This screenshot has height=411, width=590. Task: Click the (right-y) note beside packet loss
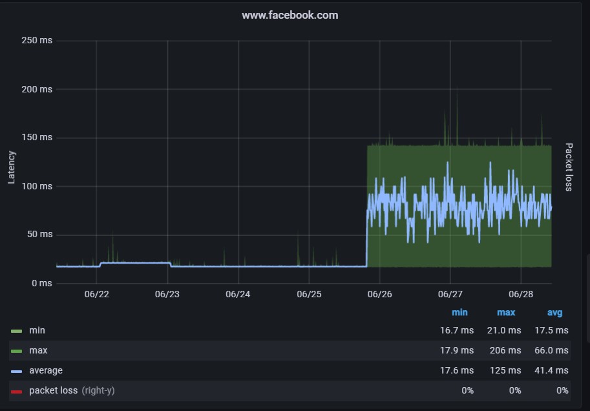pos(98,391)
